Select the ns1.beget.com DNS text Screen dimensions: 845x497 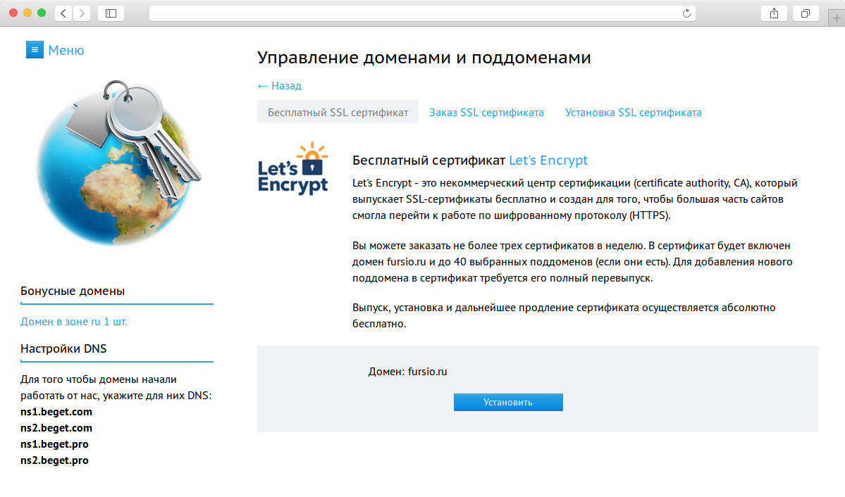click(x=56, y=411)
